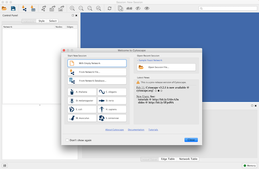The height and width of the screenshot is (169, 259).
Task: Zoom in using the magnifier plus icon
Action: tap(72, 9)
